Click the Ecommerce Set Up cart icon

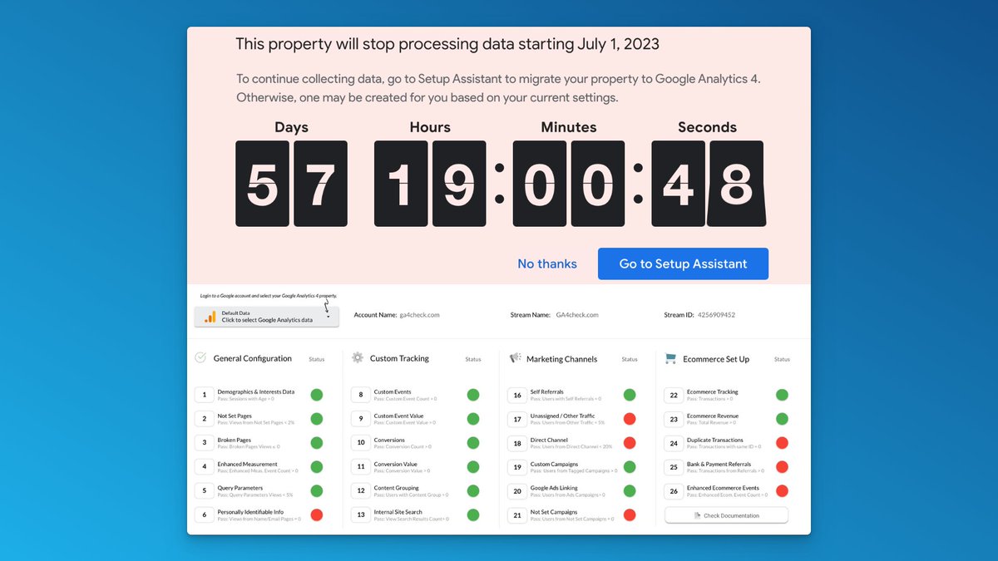point(671,358)
